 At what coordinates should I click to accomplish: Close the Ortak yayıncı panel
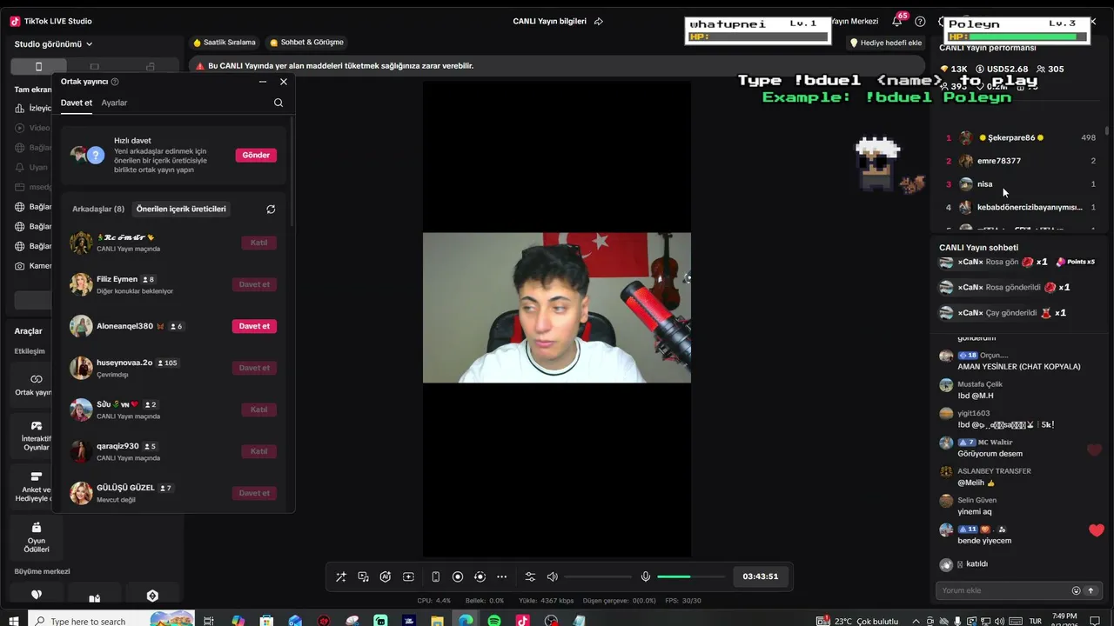(284, 82)
